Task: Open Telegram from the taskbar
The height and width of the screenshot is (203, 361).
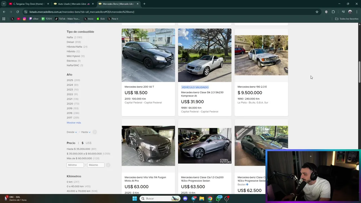Action: point(193,198)
